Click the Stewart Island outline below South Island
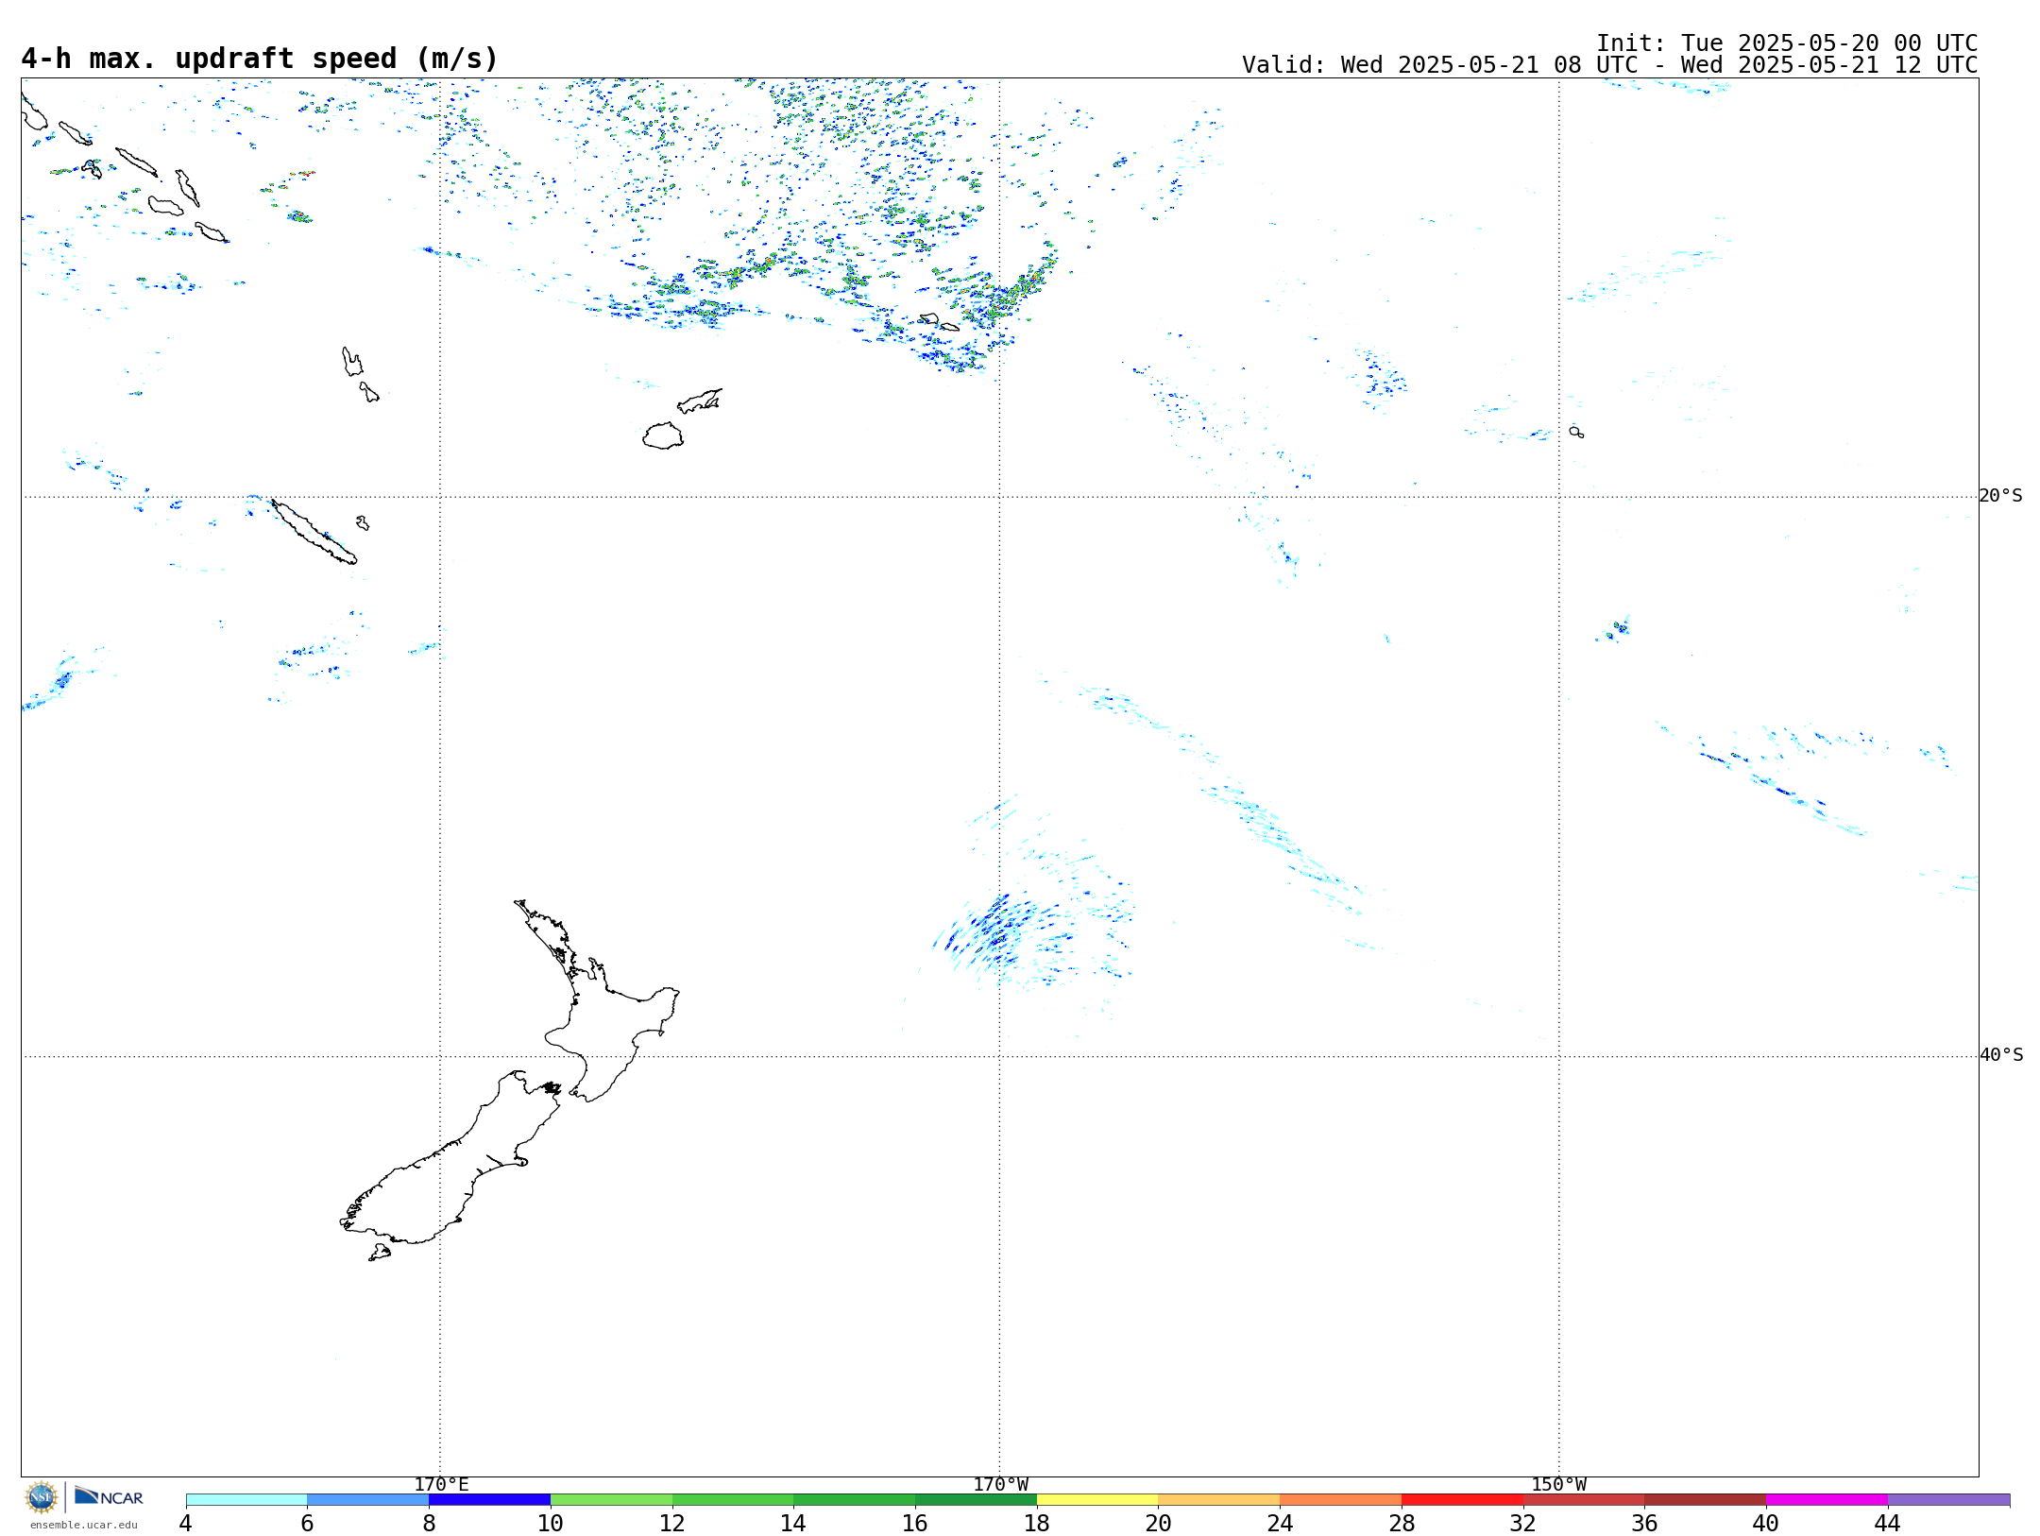Image resolution: width=2040 pixels, height=1536 pixels. (x=380, y=1253)
